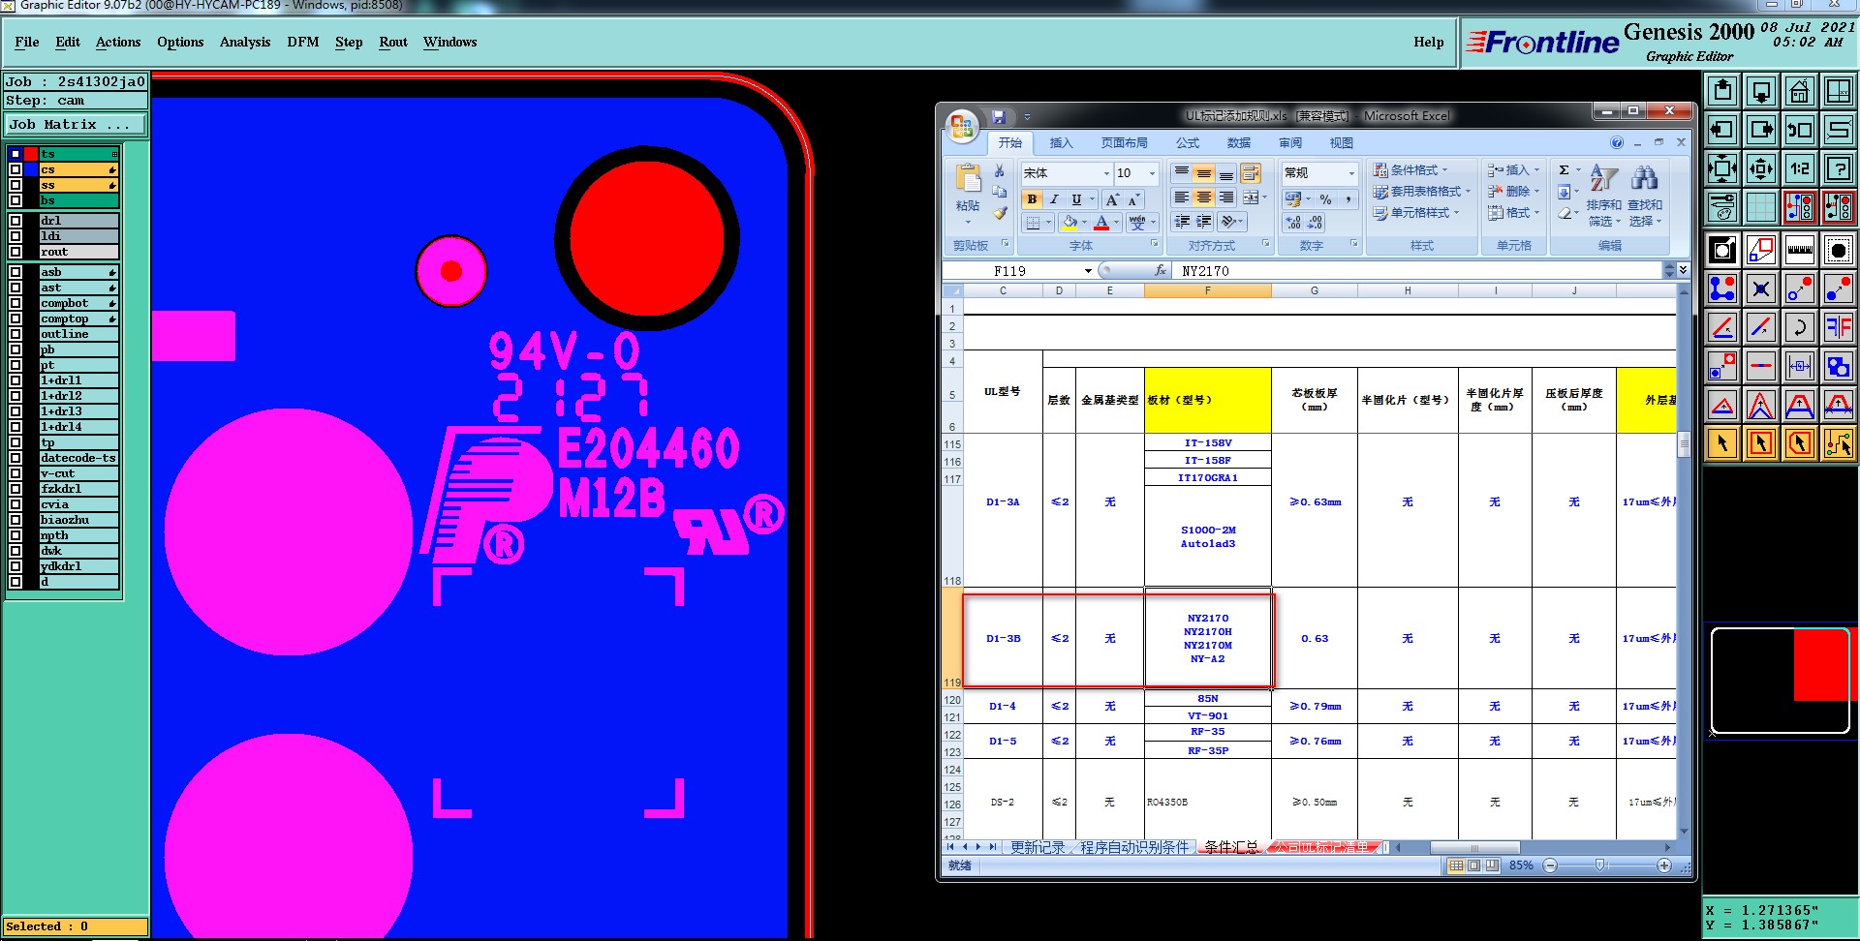The image size is (1860, 941).
Task: Open the number format 常规 dropdown
Action: tap(1351, 173)
